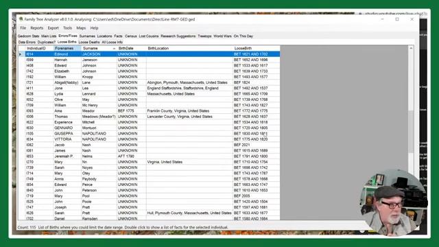
Task: Sort by the BirthLocation column header
Action: (x=189, y=48)
